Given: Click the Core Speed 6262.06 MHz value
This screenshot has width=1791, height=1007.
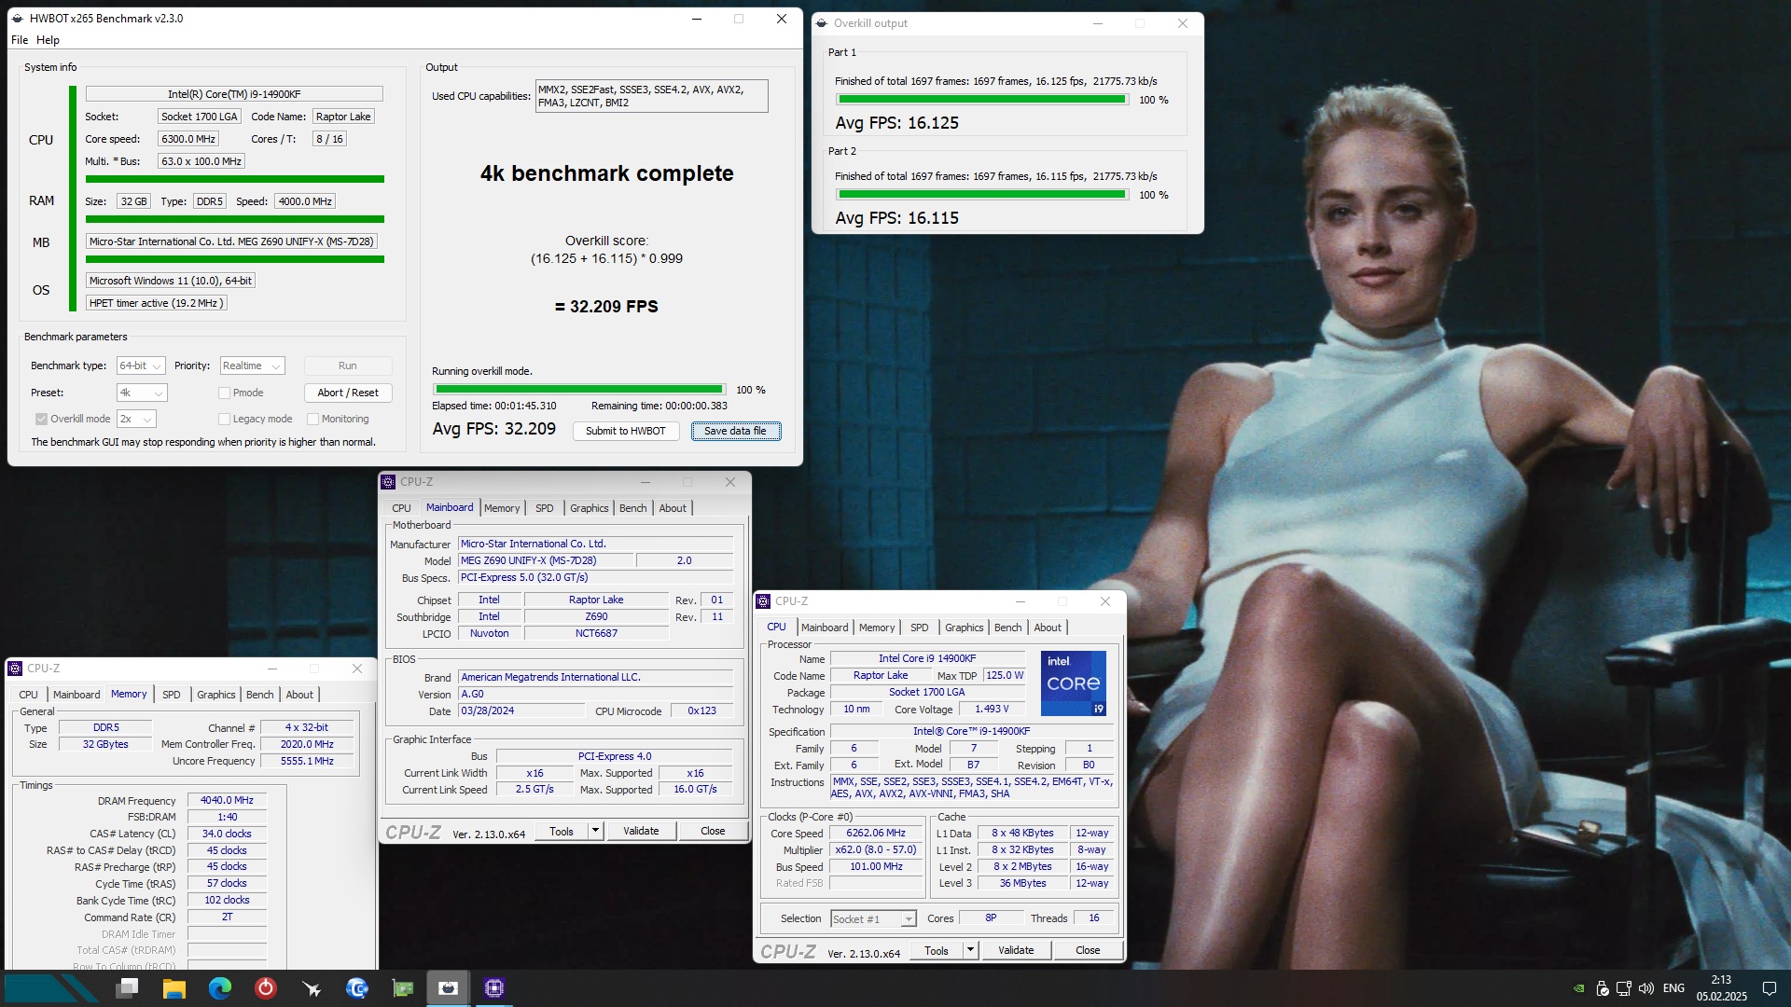Looking at the screenshot, I should point(875,834).
